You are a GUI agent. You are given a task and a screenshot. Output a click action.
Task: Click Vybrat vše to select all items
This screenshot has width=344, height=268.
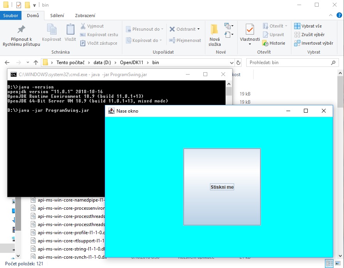click(310, 26)
